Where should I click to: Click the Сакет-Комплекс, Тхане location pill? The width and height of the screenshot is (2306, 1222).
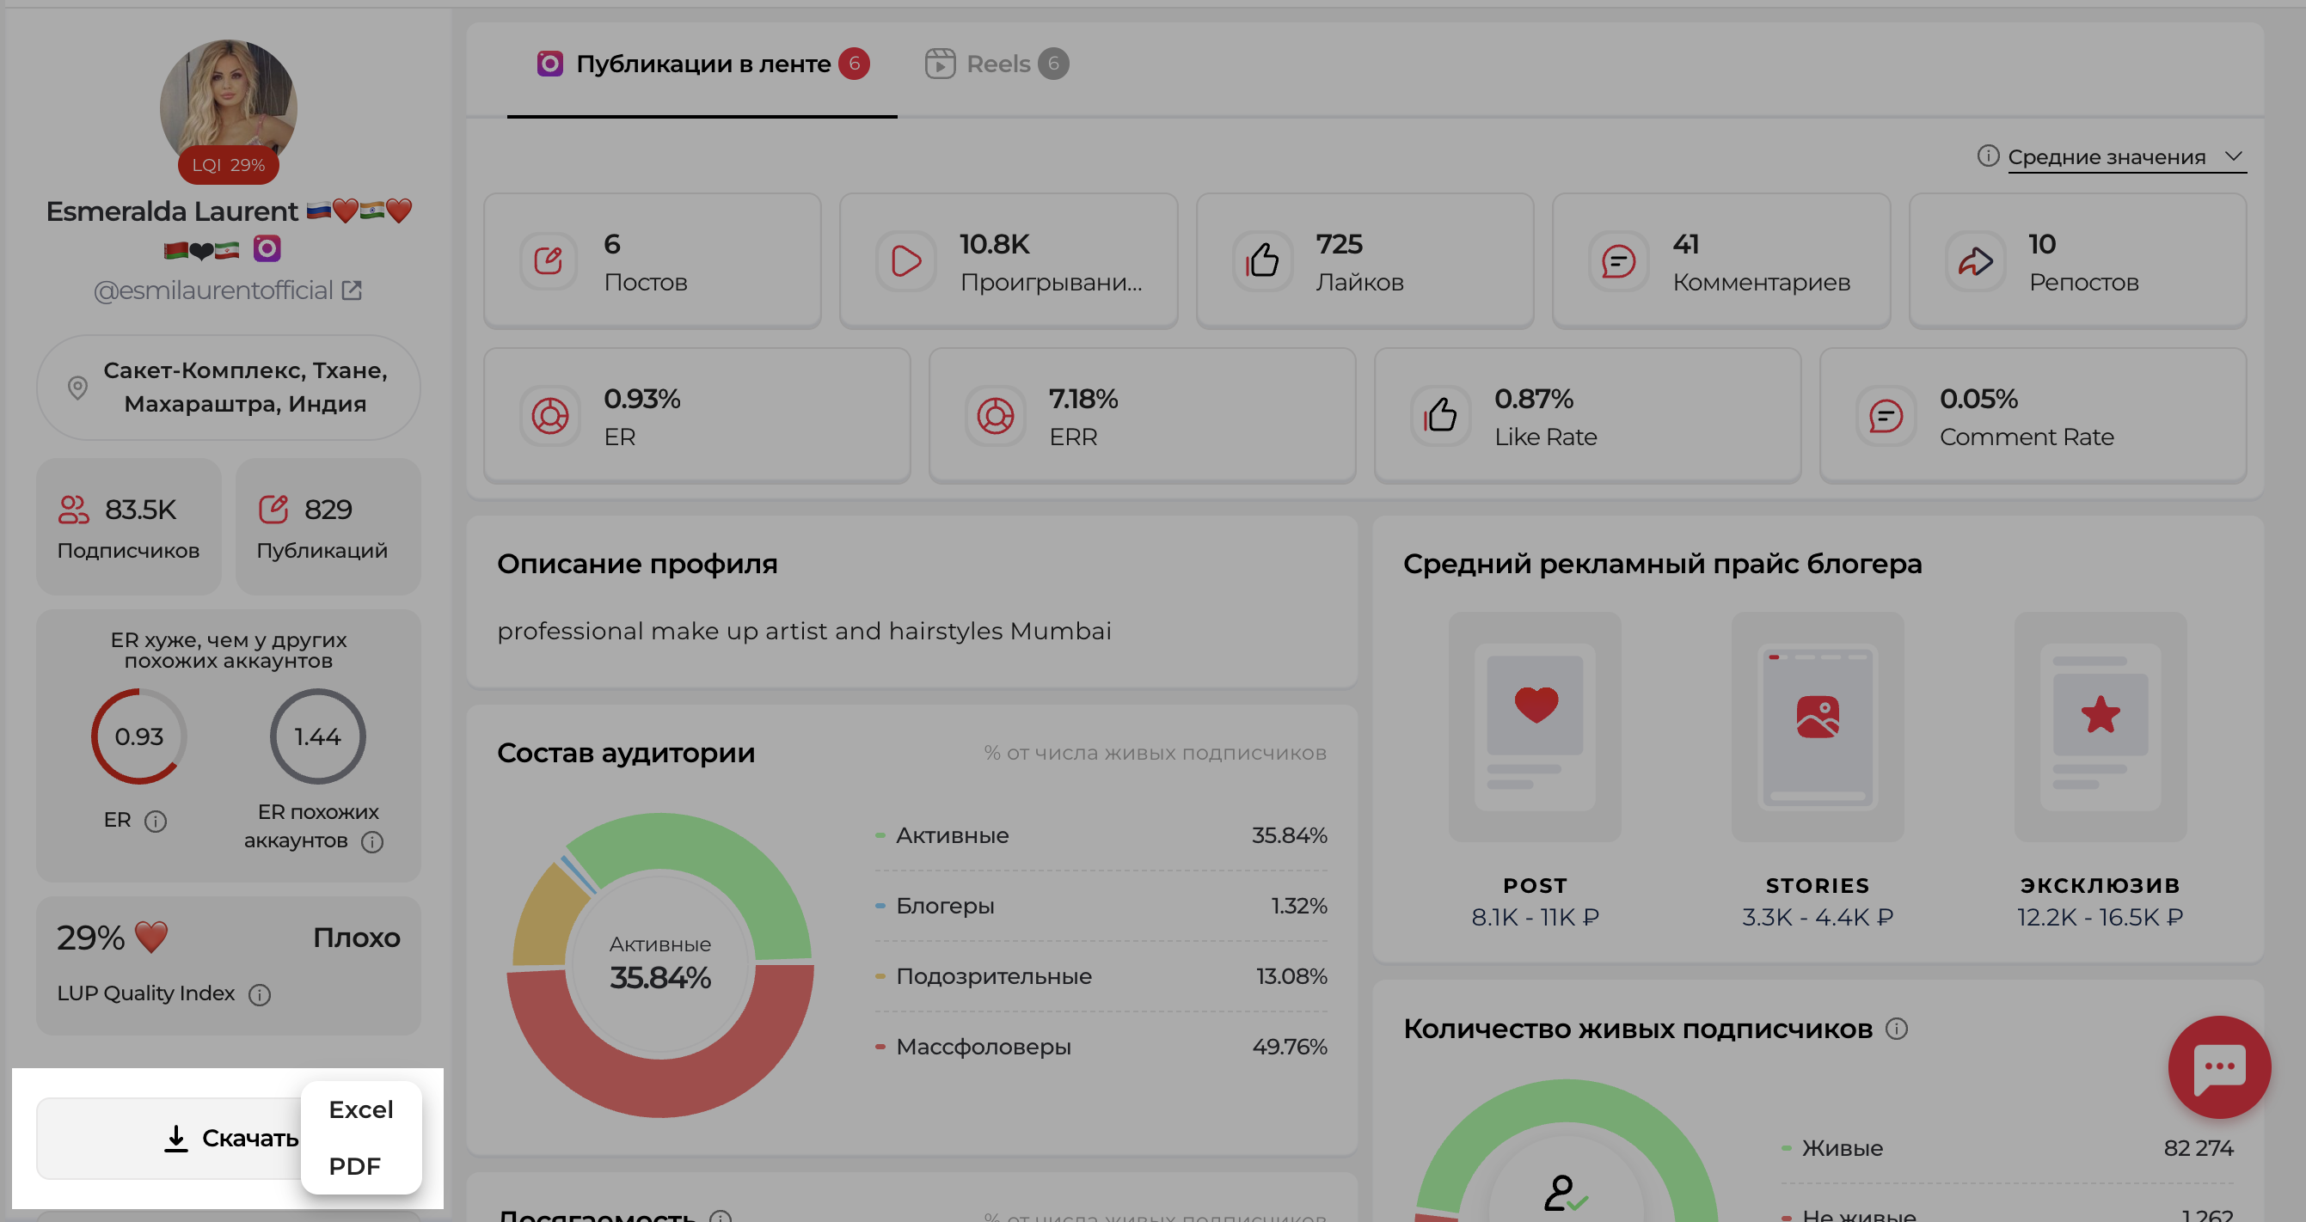pyautogui.click(x=228, y=388)
